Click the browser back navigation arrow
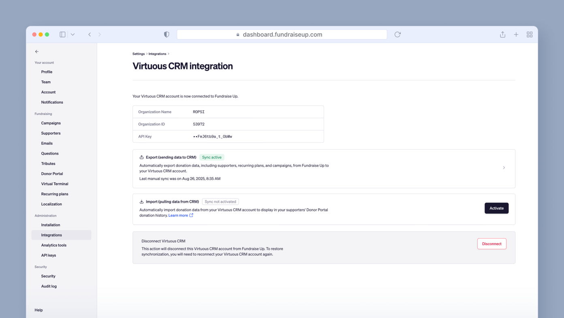Viewport: 564px width, 318px height. tap(90, 34)
